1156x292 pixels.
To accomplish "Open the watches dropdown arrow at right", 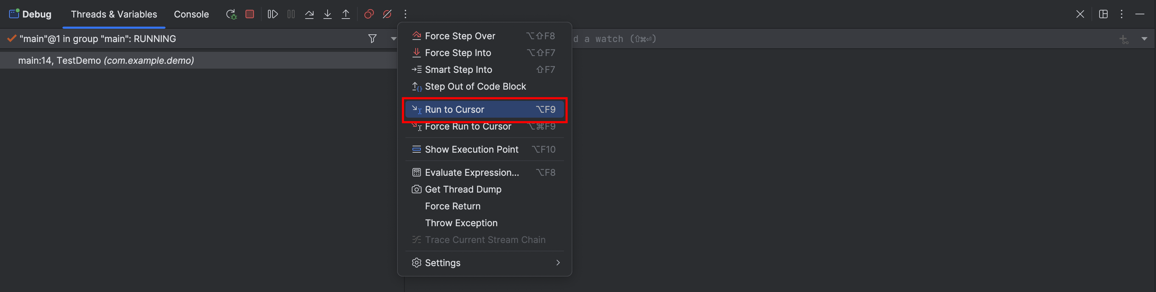I will (x=1144, y=39).
